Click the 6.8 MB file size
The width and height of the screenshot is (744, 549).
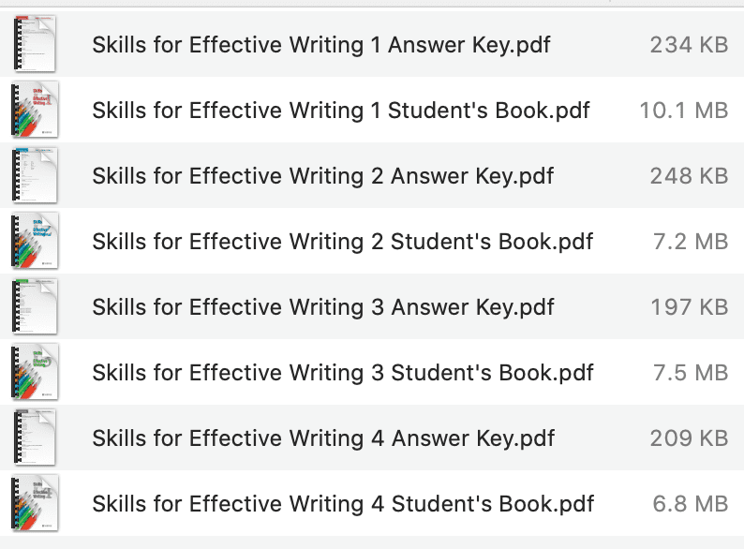tap(690, 503)
